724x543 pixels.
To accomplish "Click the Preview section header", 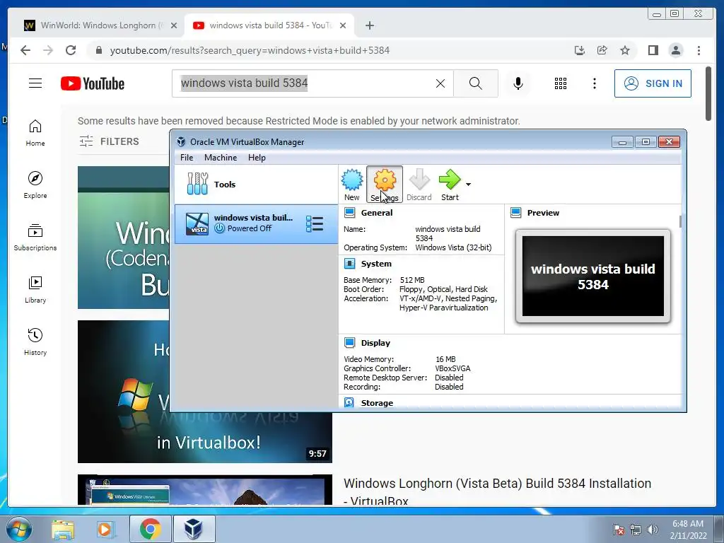I will 543,213.
